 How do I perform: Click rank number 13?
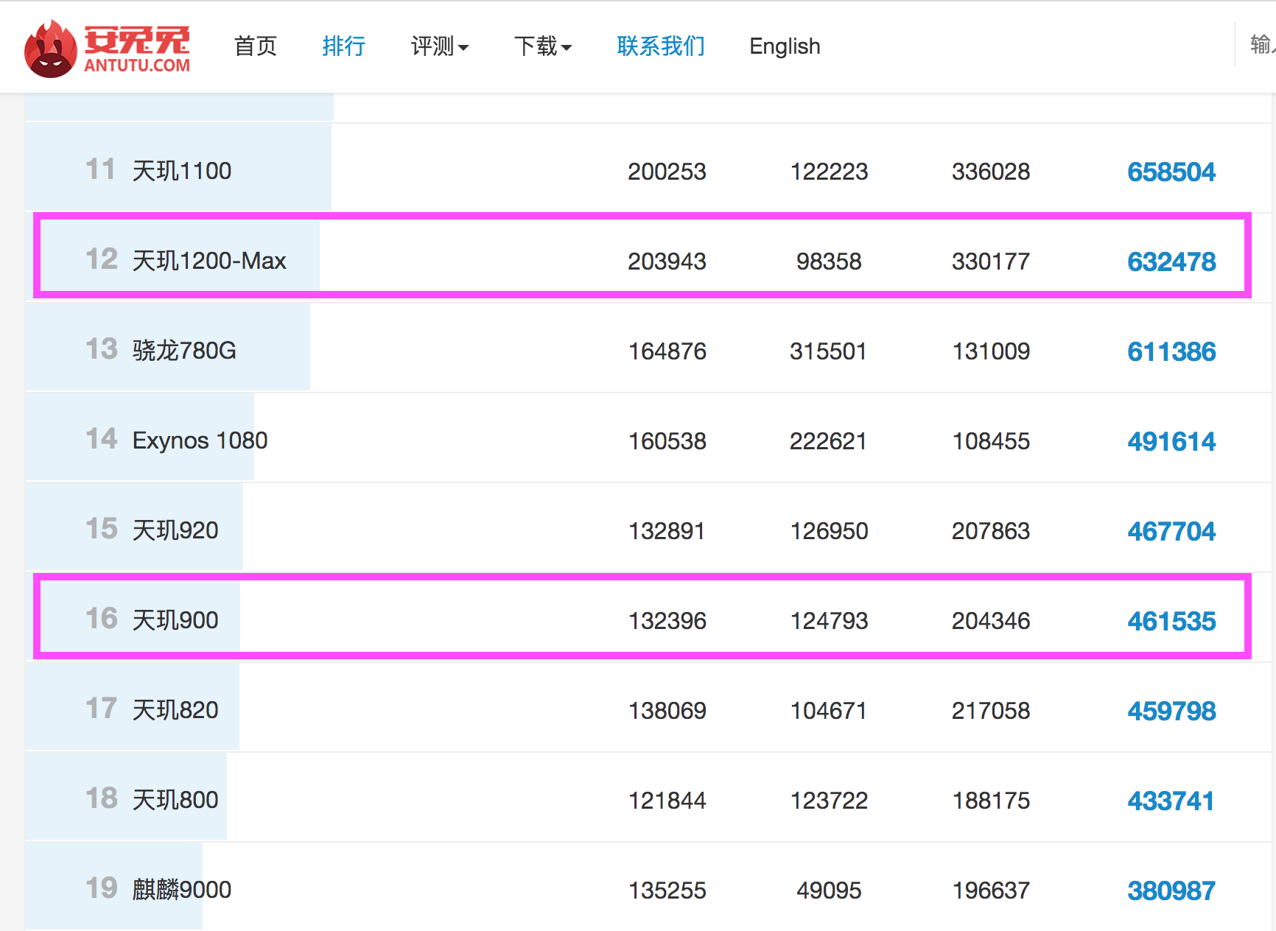click(x=101, y=349)
